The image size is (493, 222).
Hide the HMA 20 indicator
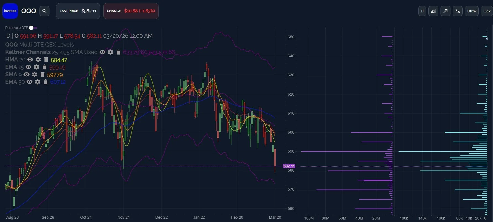(x=30, y=59)
